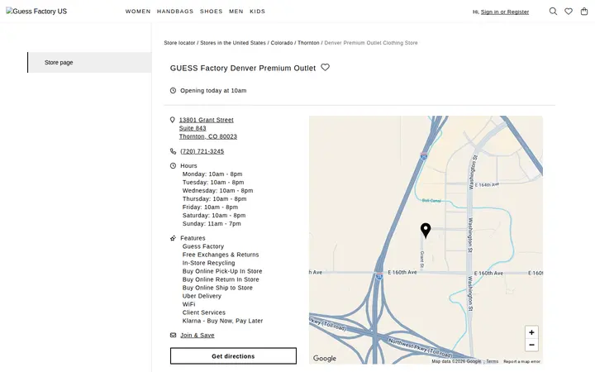Open the SHOES menu
Image resolution: width=595 pixels, height=372 pixels.
[x=212, y=12]
